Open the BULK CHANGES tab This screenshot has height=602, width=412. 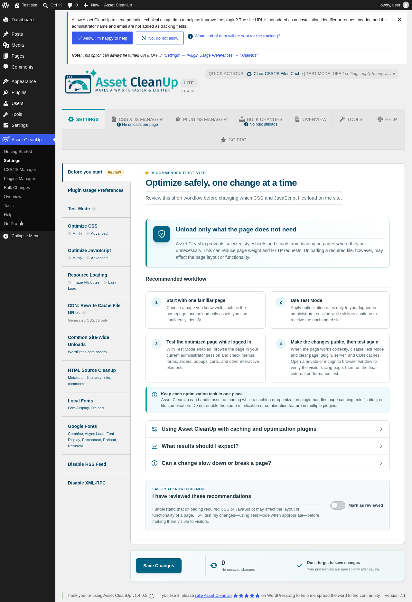pos(261,119)
